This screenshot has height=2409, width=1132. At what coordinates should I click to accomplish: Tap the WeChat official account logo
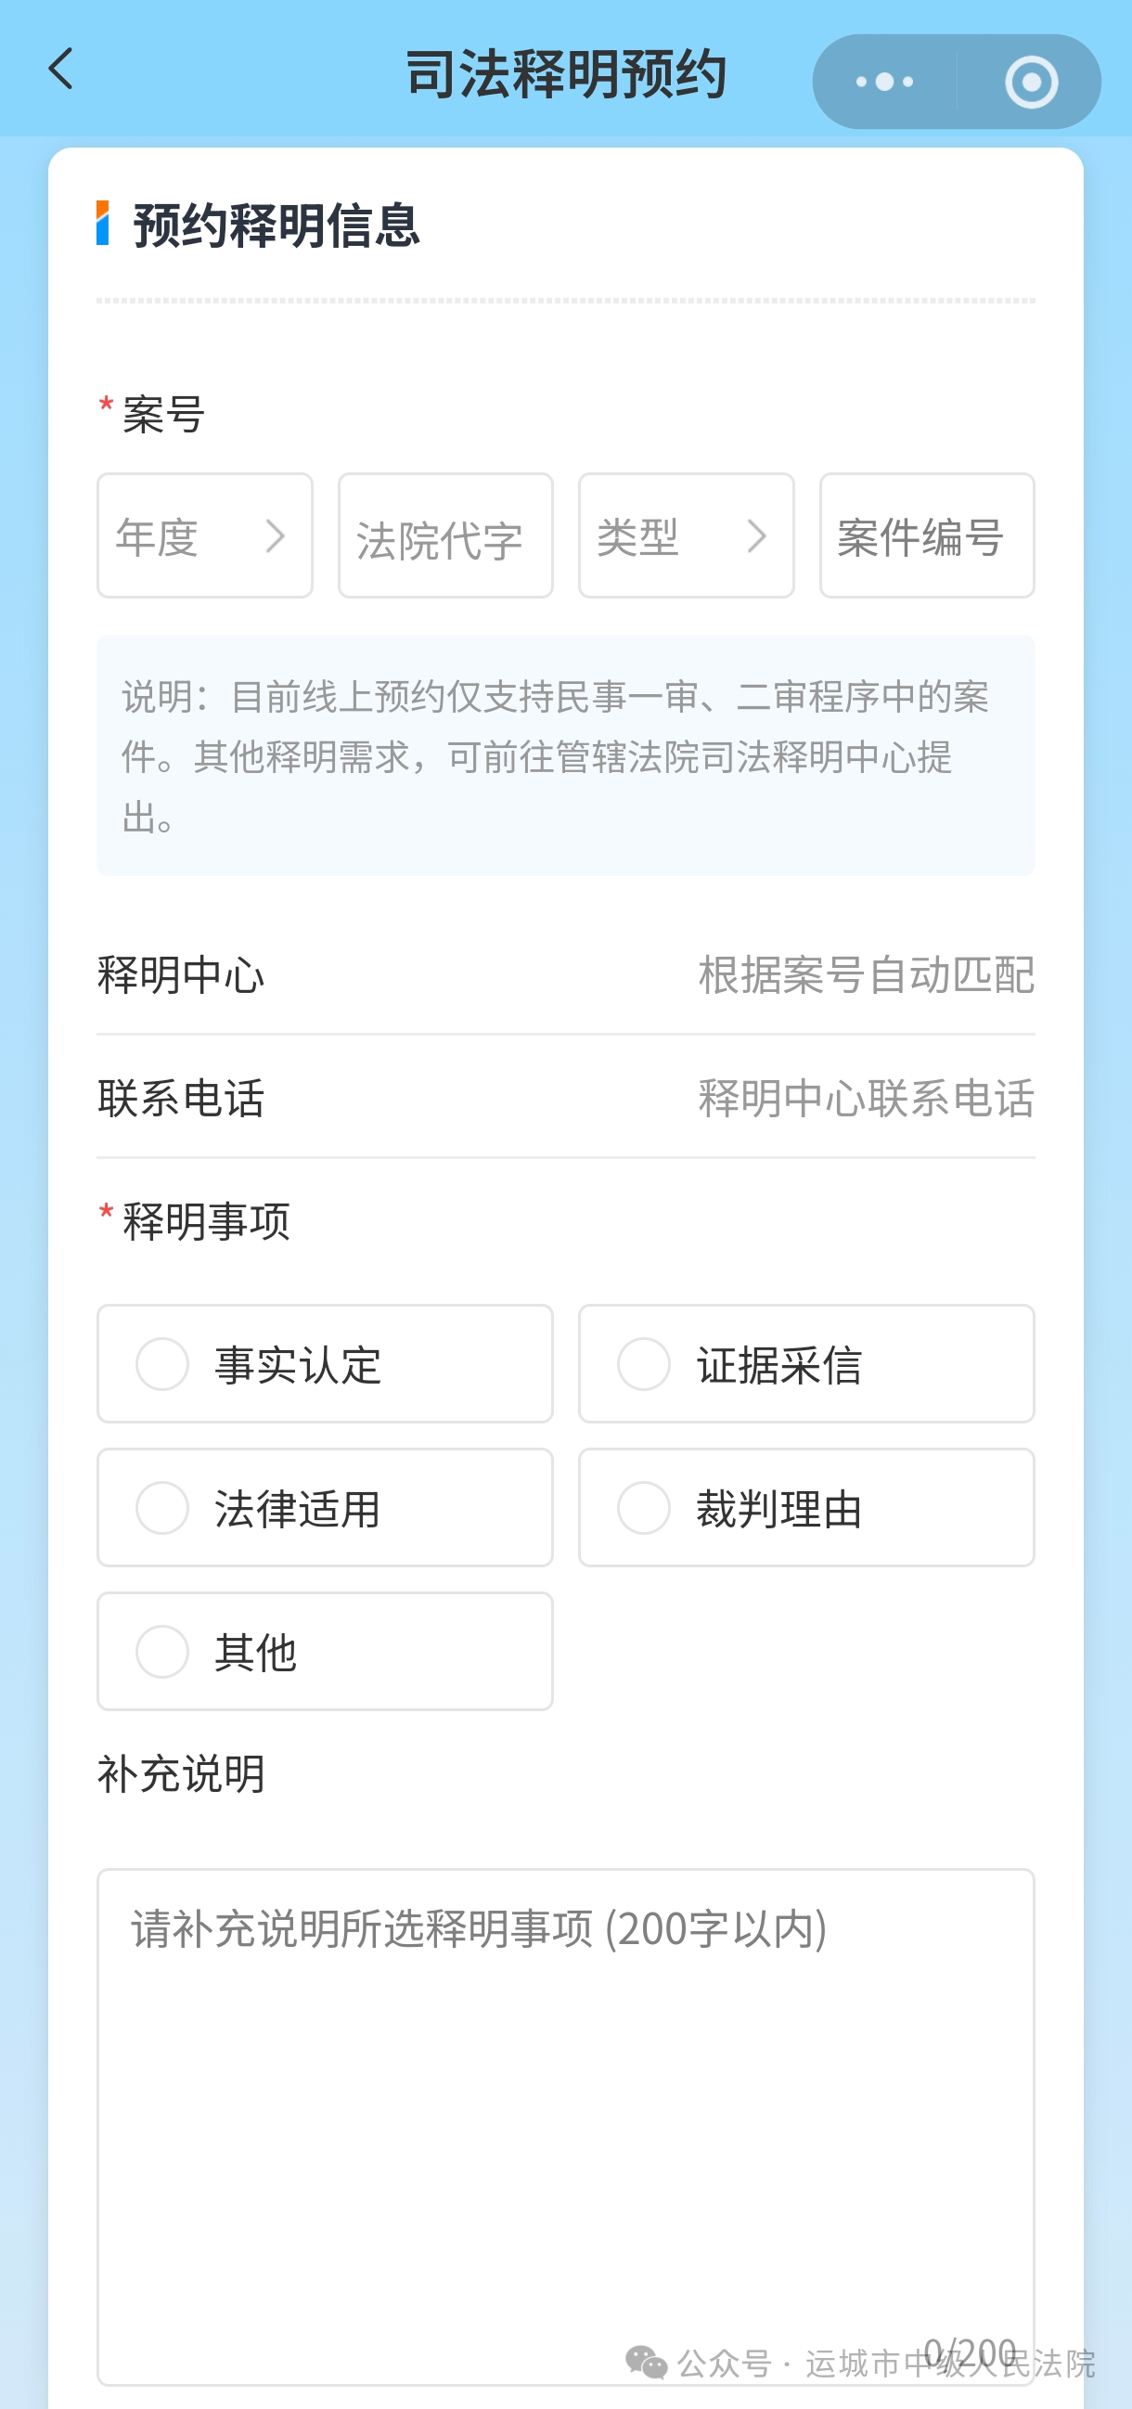[x=646, y=2364]
